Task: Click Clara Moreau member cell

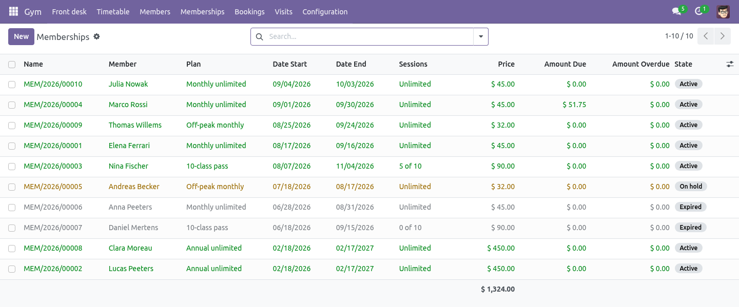Action: (x=130, y=248)
